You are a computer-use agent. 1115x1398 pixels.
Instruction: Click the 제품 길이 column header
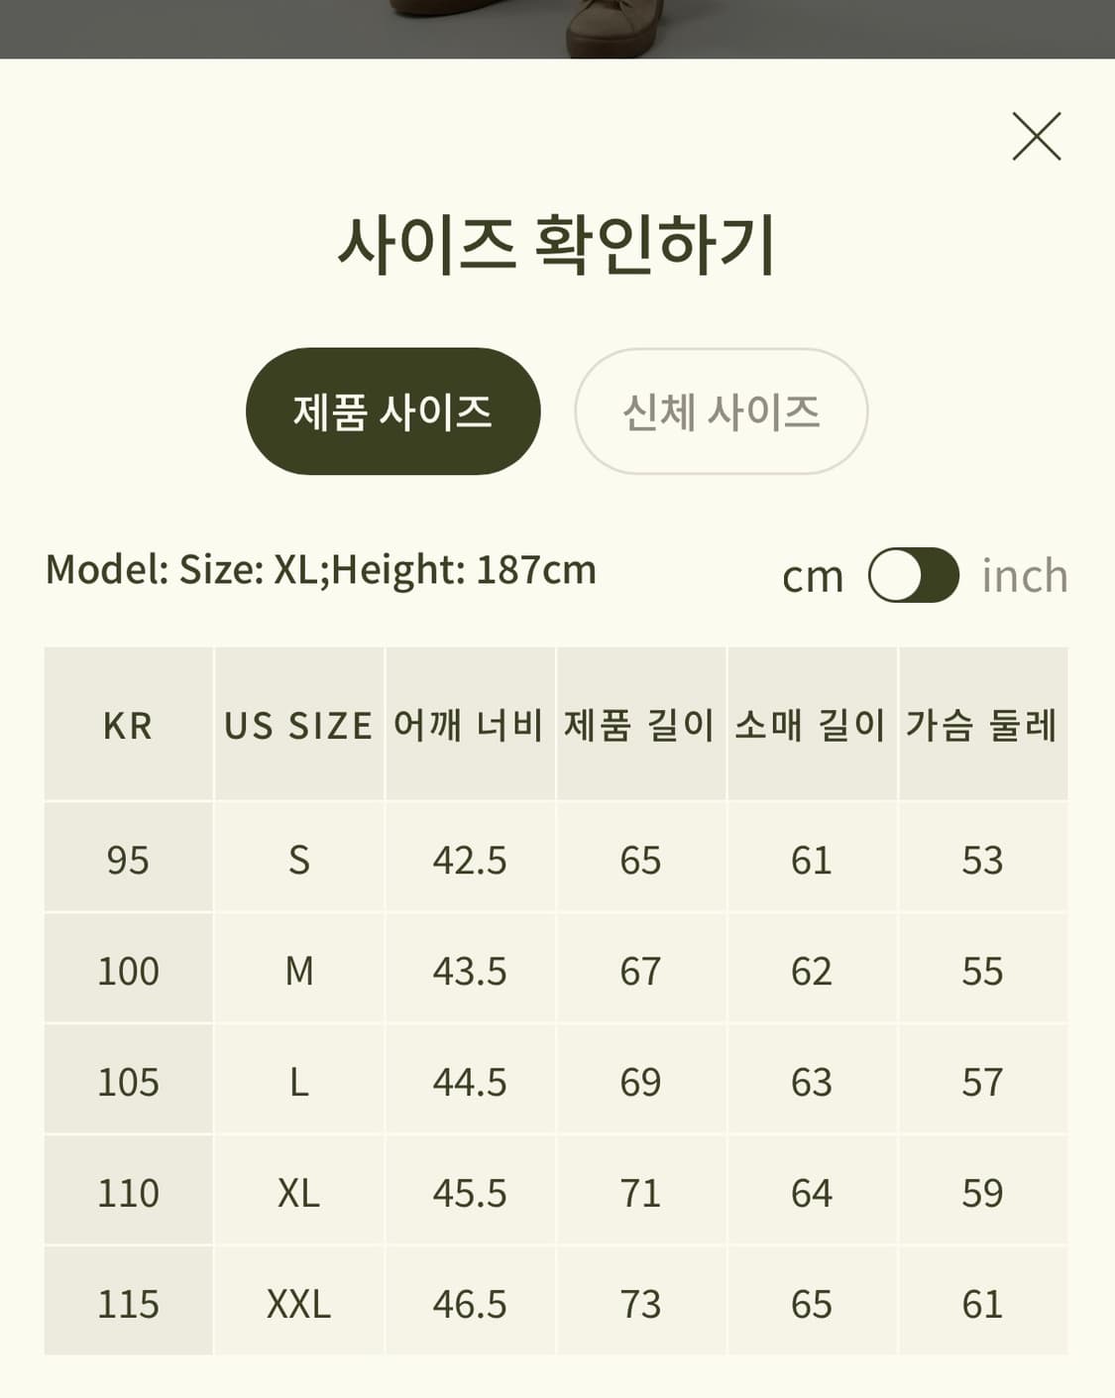tap(641, 725)
